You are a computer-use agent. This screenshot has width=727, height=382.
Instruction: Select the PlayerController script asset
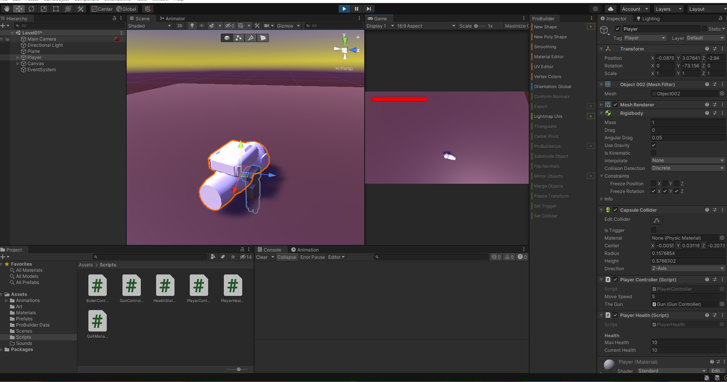click(x=199, y=289)
